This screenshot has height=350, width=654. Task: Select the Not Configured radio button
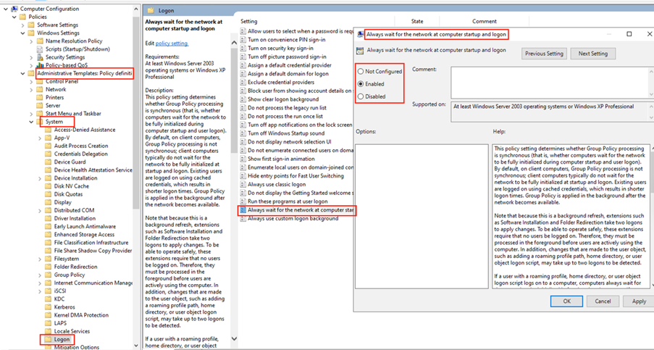(x=361, y=72)
